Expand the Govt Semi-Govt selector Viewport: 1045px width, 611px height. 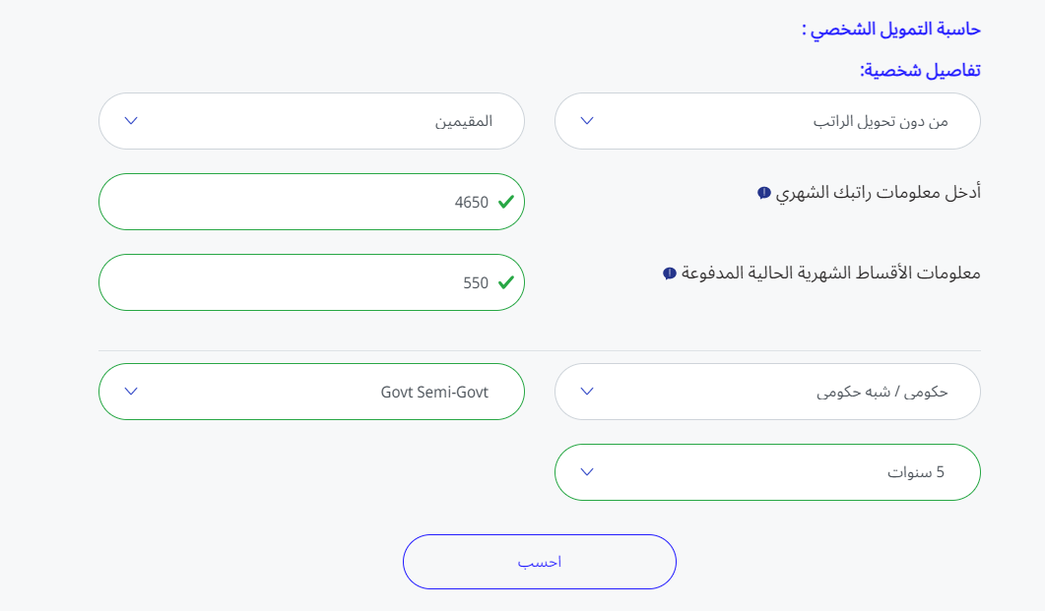(x=312, y=392)
